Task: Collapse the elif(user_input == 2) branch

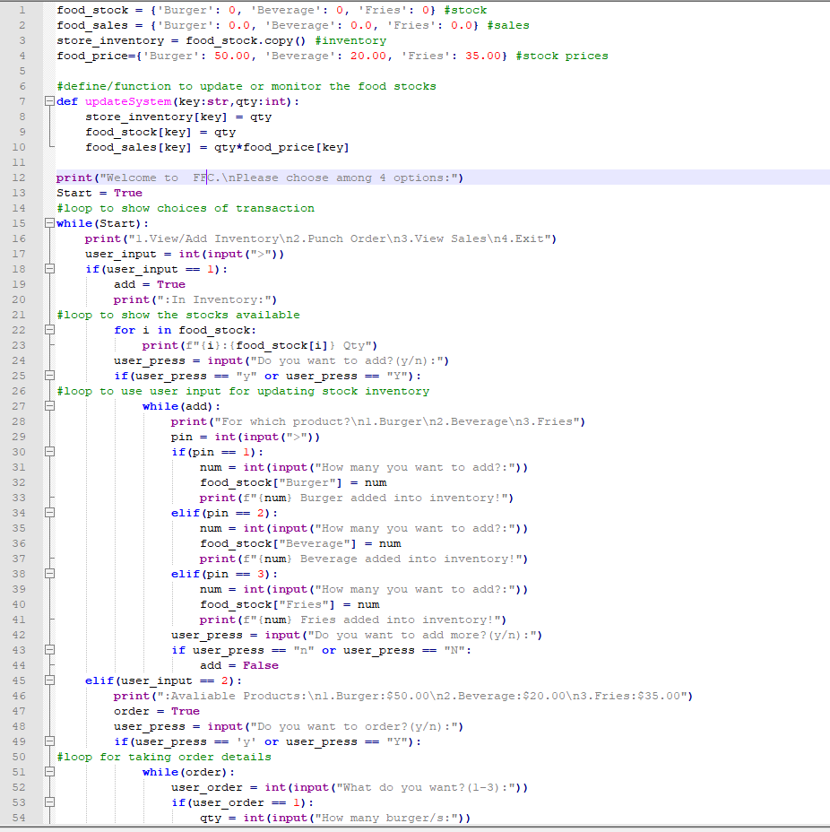Action: (49, 680)
